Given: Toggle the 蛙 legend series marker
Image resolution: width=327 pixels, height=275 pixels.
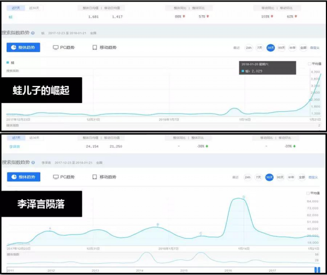Looking at the screenshot, I should [8, 64].
